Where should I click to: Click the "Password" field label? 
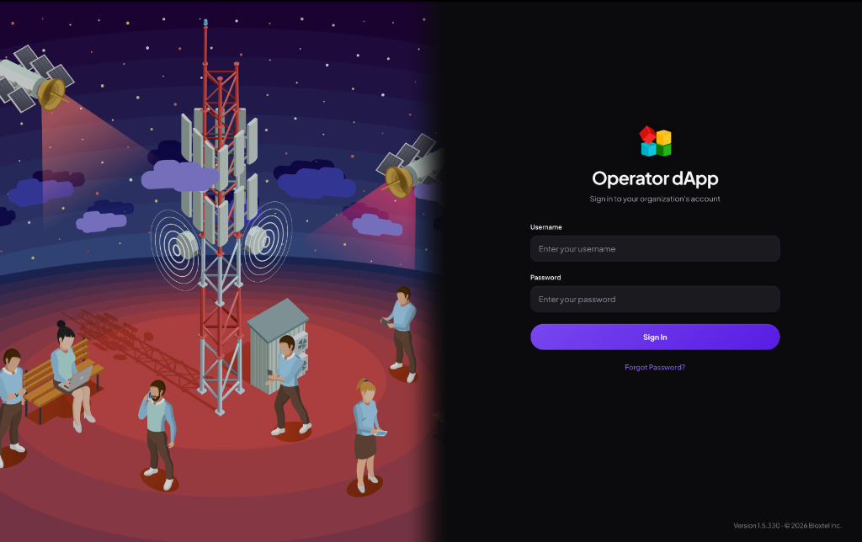(545, 278)
